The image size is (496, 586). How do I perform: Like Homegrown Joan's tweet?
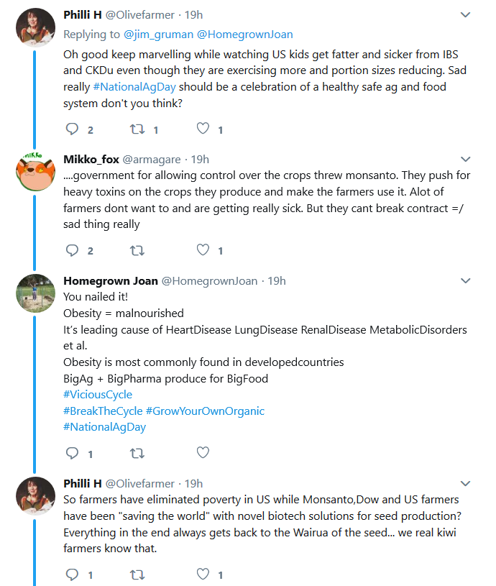(203, 452)
